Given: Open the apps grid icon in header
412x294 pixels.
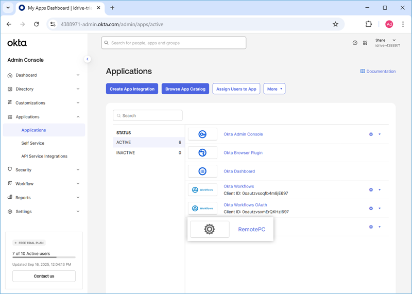Looking at the screenshot, I should tap(365, 43).
